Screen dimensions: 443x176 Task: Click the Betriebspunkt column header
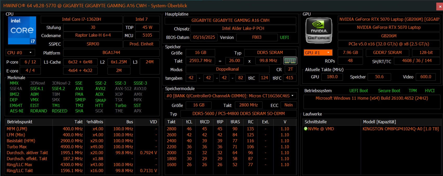pyautogui.click(x=29, y=122)
